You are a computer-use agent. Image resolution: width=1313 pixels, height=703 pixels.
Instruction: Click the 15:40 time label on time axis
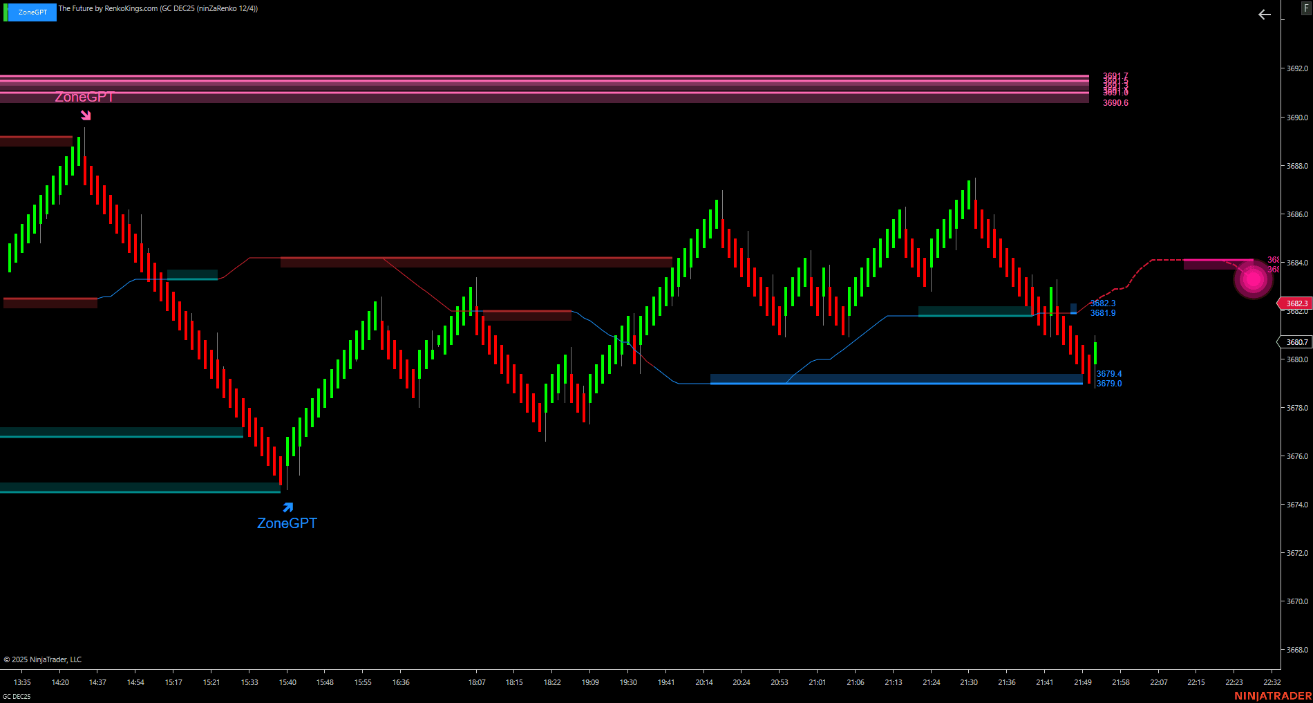tap(287, 682)
